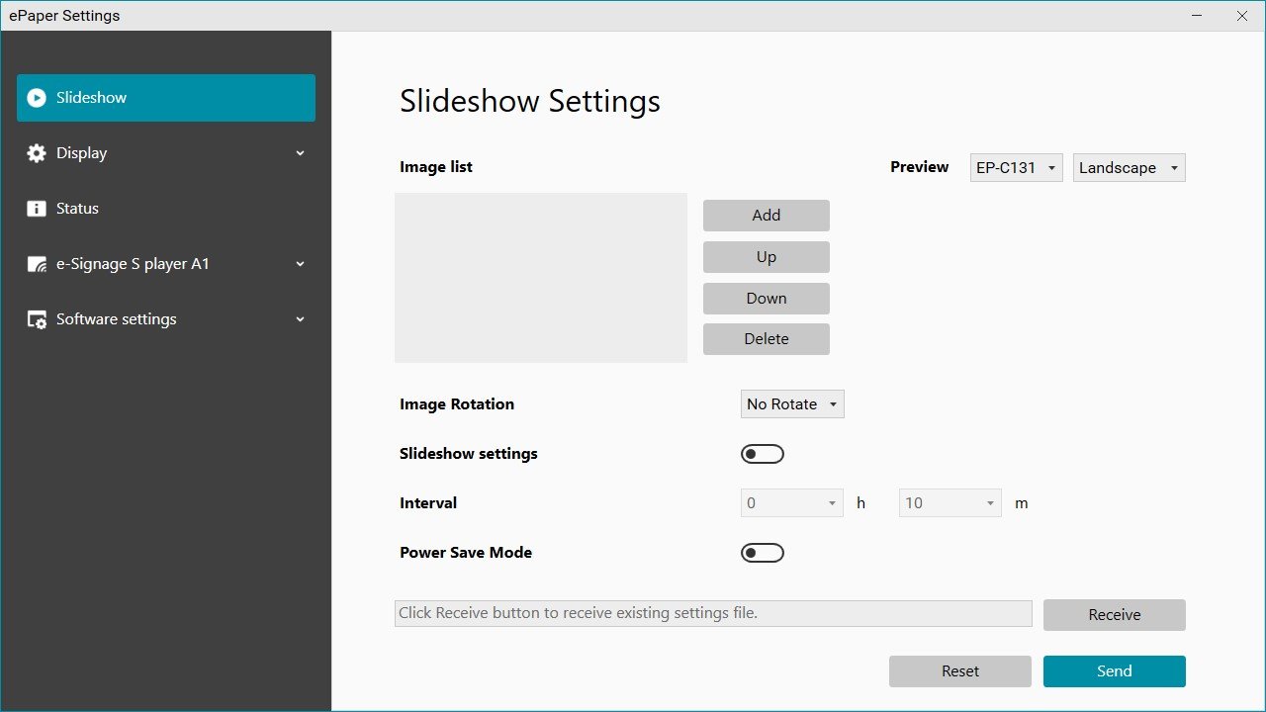Click the Status info icon
Screen dimensions: 1266x712
[37, 208]
